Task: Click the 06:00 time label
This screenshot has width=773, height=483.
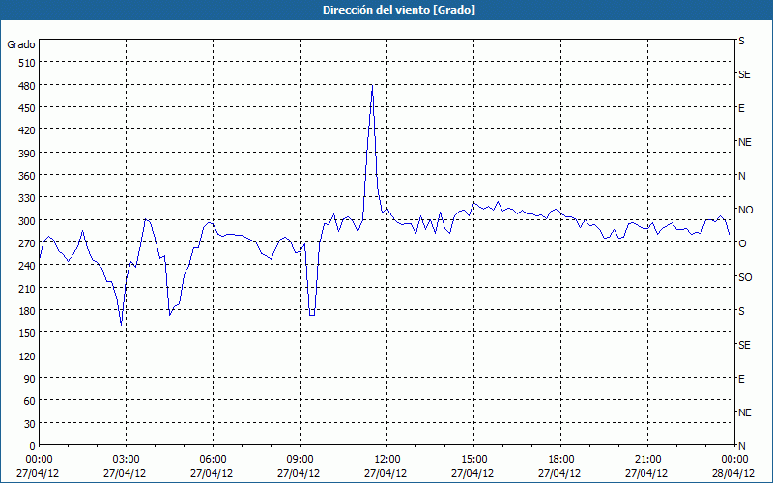Action: [x=213, y=460]
